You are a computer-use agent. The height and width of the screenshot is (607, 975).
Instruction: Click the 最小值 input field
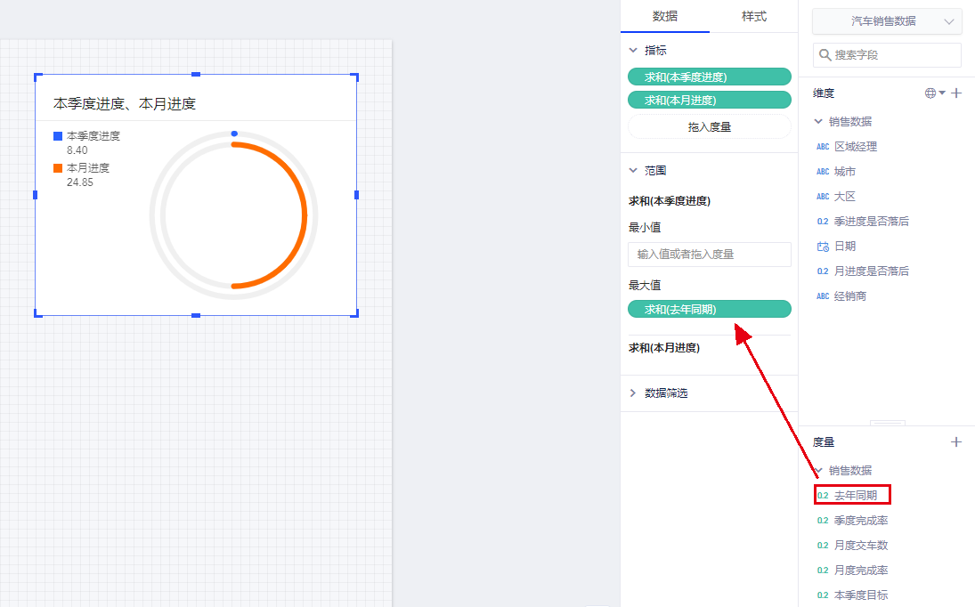(x=709, y=255)
